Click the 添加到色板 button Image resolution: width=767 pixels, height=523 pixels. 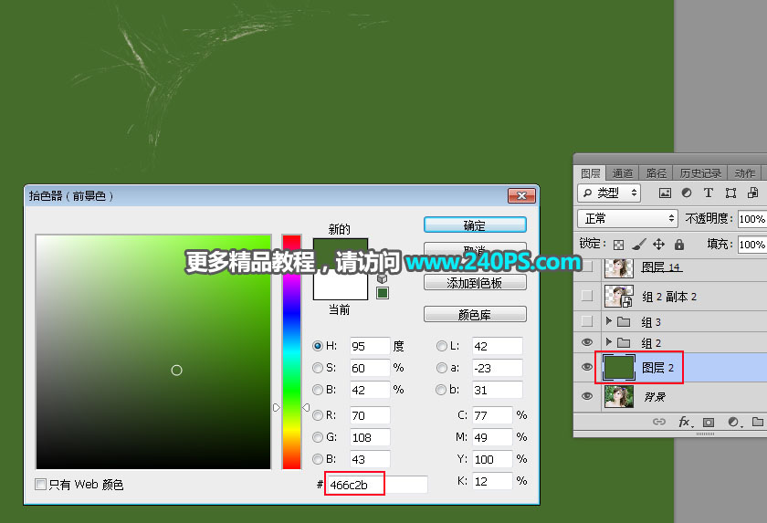pos(475,283)
